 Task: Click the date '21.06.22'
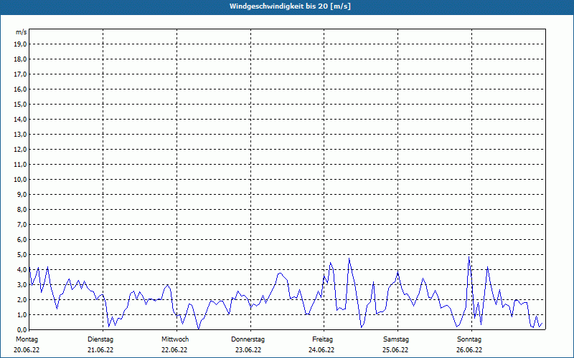(100, 350)
